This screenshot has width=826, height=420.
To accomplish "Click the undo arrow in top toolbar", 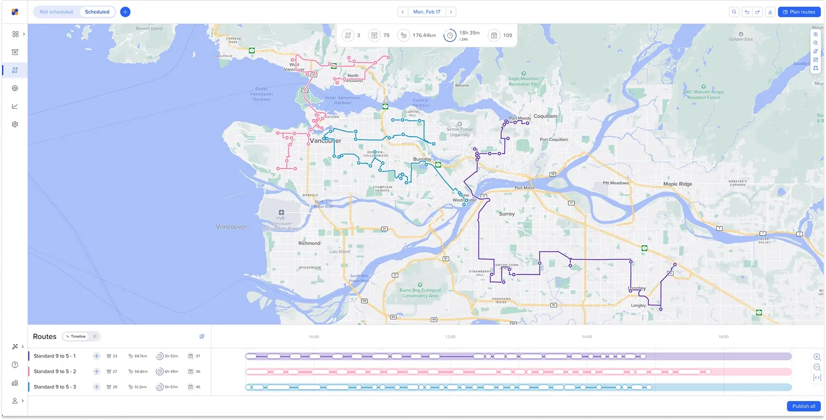I will (x=747, y=12).
